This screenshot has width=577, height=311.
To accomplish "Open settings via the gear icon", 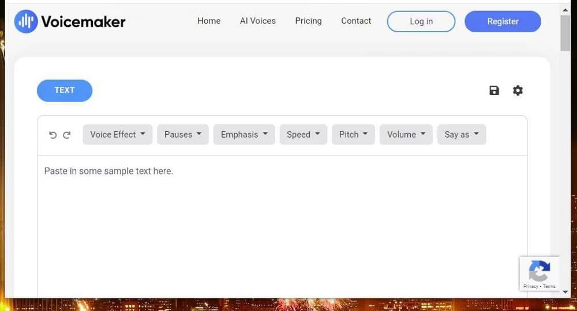I will [518, 90].
